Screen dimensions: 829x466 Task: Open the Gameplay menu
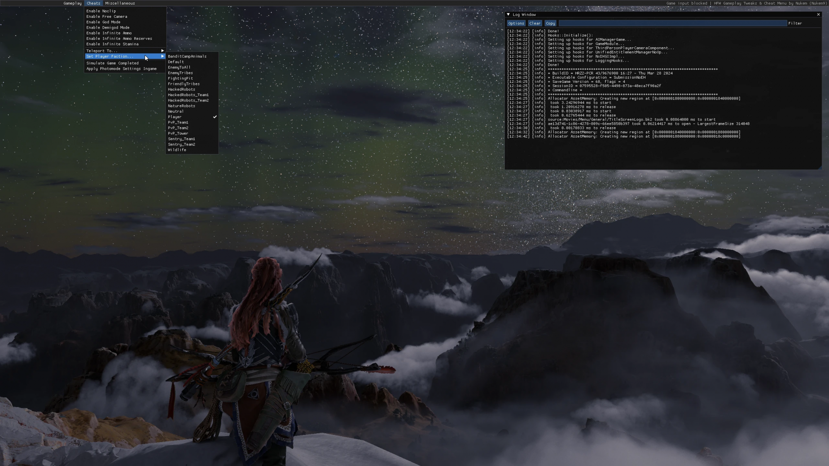tap(73, 3)
